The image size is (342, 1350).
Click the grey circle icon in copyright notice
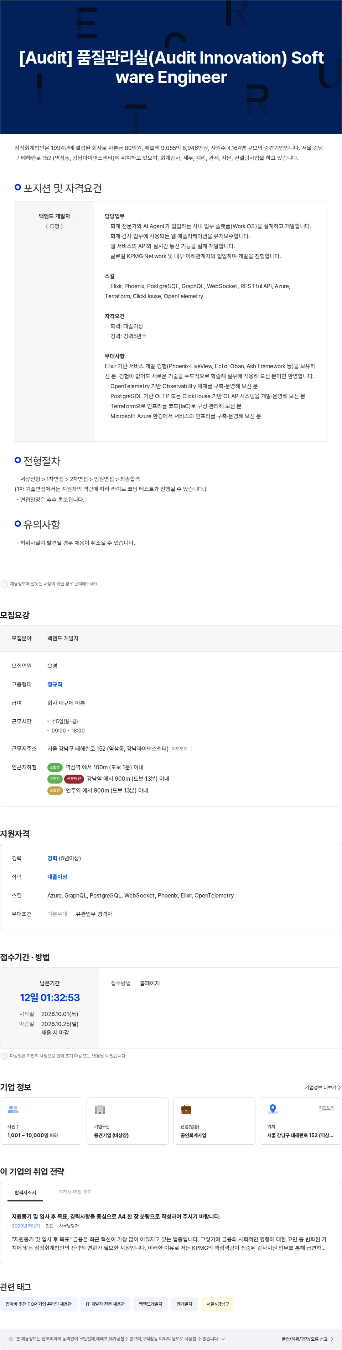pos(11,1339)
